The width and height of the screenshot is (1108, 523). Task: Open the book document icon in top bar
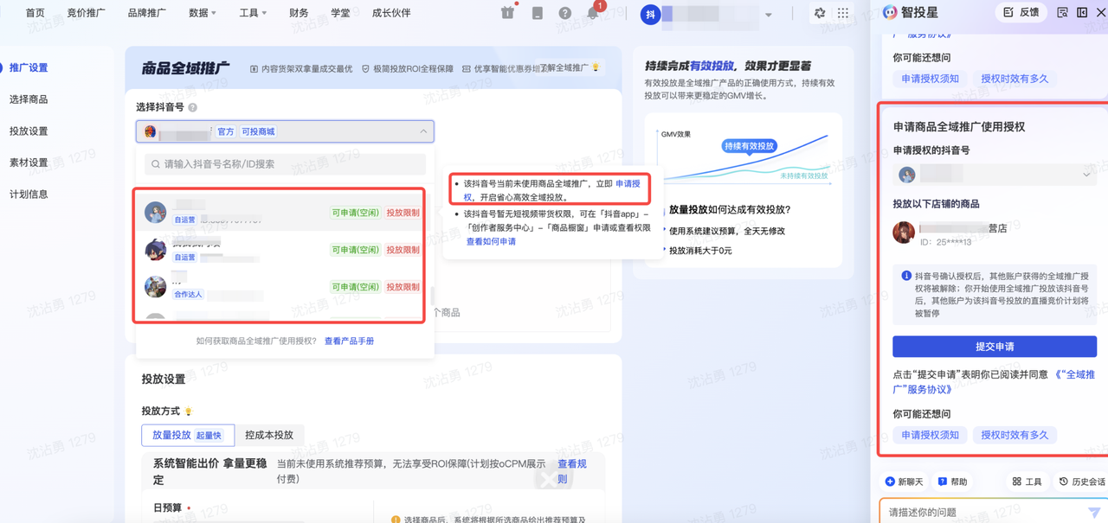538,13
